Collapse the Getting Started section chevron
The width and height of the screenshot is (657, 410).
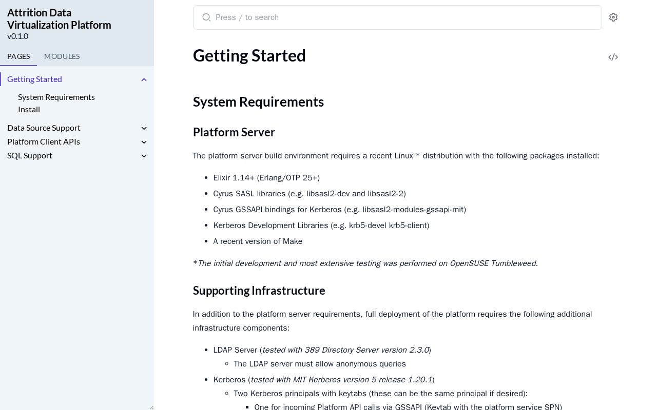[144, 79]
